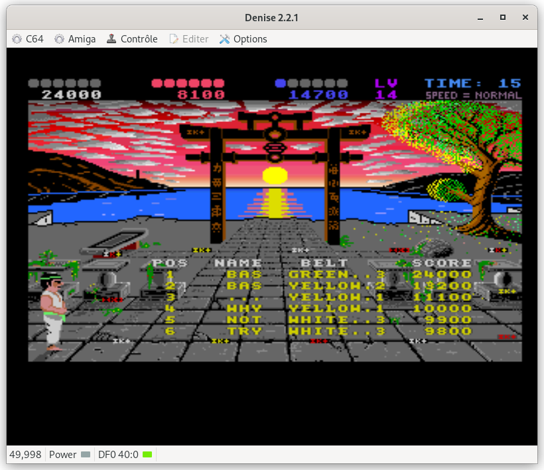Click the 10000 score in the ranking
The image size is (544, 470).
pos(442,308)
